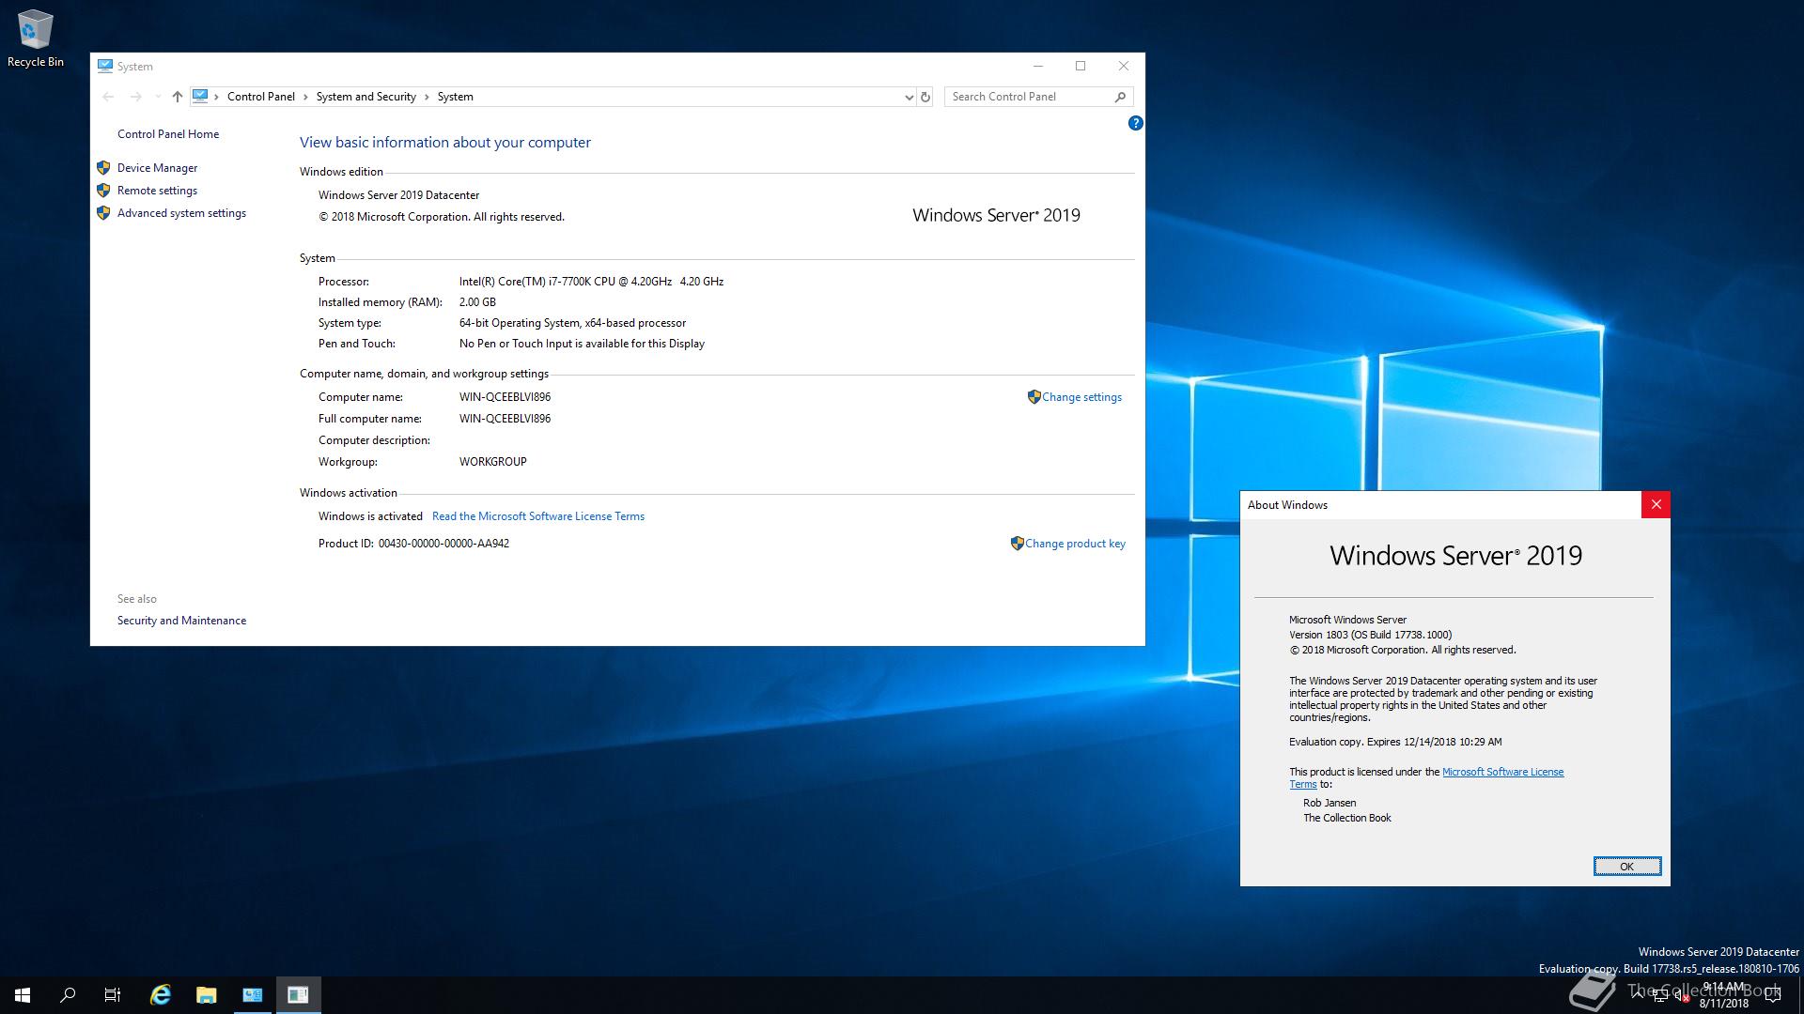Read the Microsoft Software License Terms
Viewport: 1804px width, 1014px height.
pyautogui.click(x=538, y=516)
